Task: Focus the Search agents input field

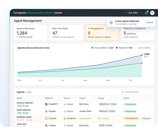Action: 135,92
